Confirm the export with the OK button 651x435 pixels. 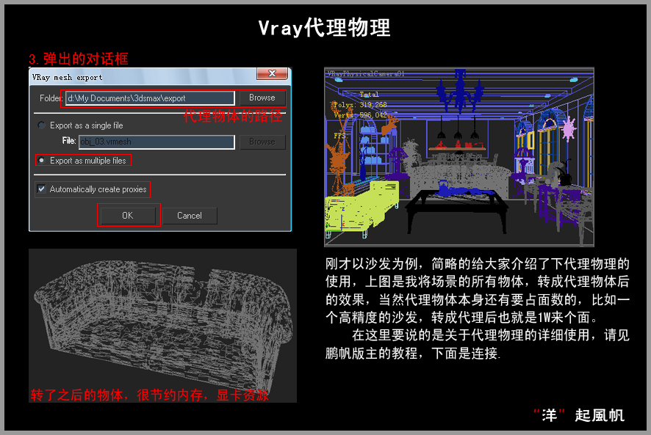coord(128,216)
